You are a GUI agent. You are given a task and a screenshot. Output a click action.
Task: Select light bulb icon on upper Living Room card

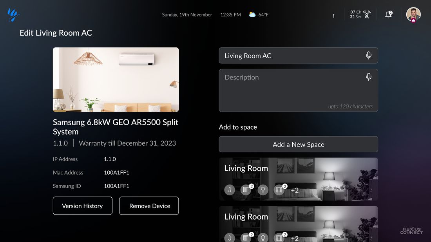point(263,190)
